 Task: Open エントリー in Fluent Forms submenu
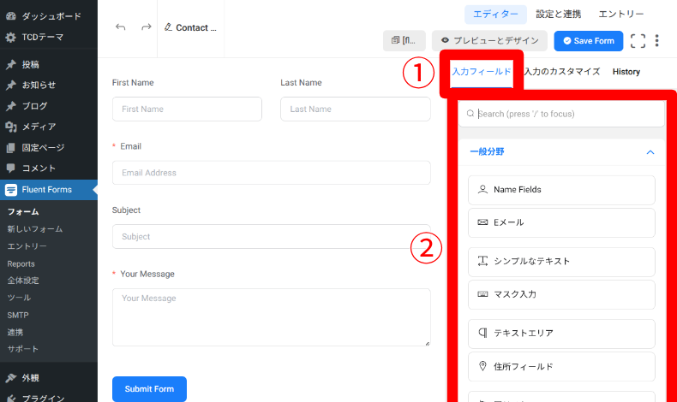pyautogui.click(x=27, y=246)
